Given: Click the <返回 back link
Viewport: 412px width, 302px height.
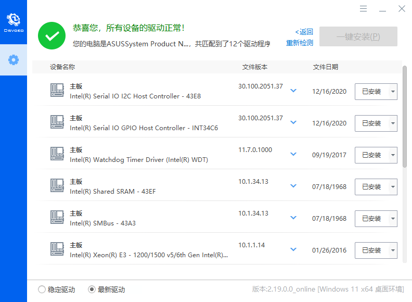Looking at the screenshot, I should (304, 32).
